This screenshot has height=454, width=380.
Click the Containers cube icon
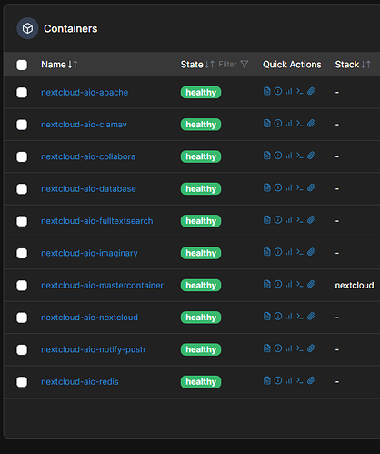pyautogui.click(x=27, y=28)
